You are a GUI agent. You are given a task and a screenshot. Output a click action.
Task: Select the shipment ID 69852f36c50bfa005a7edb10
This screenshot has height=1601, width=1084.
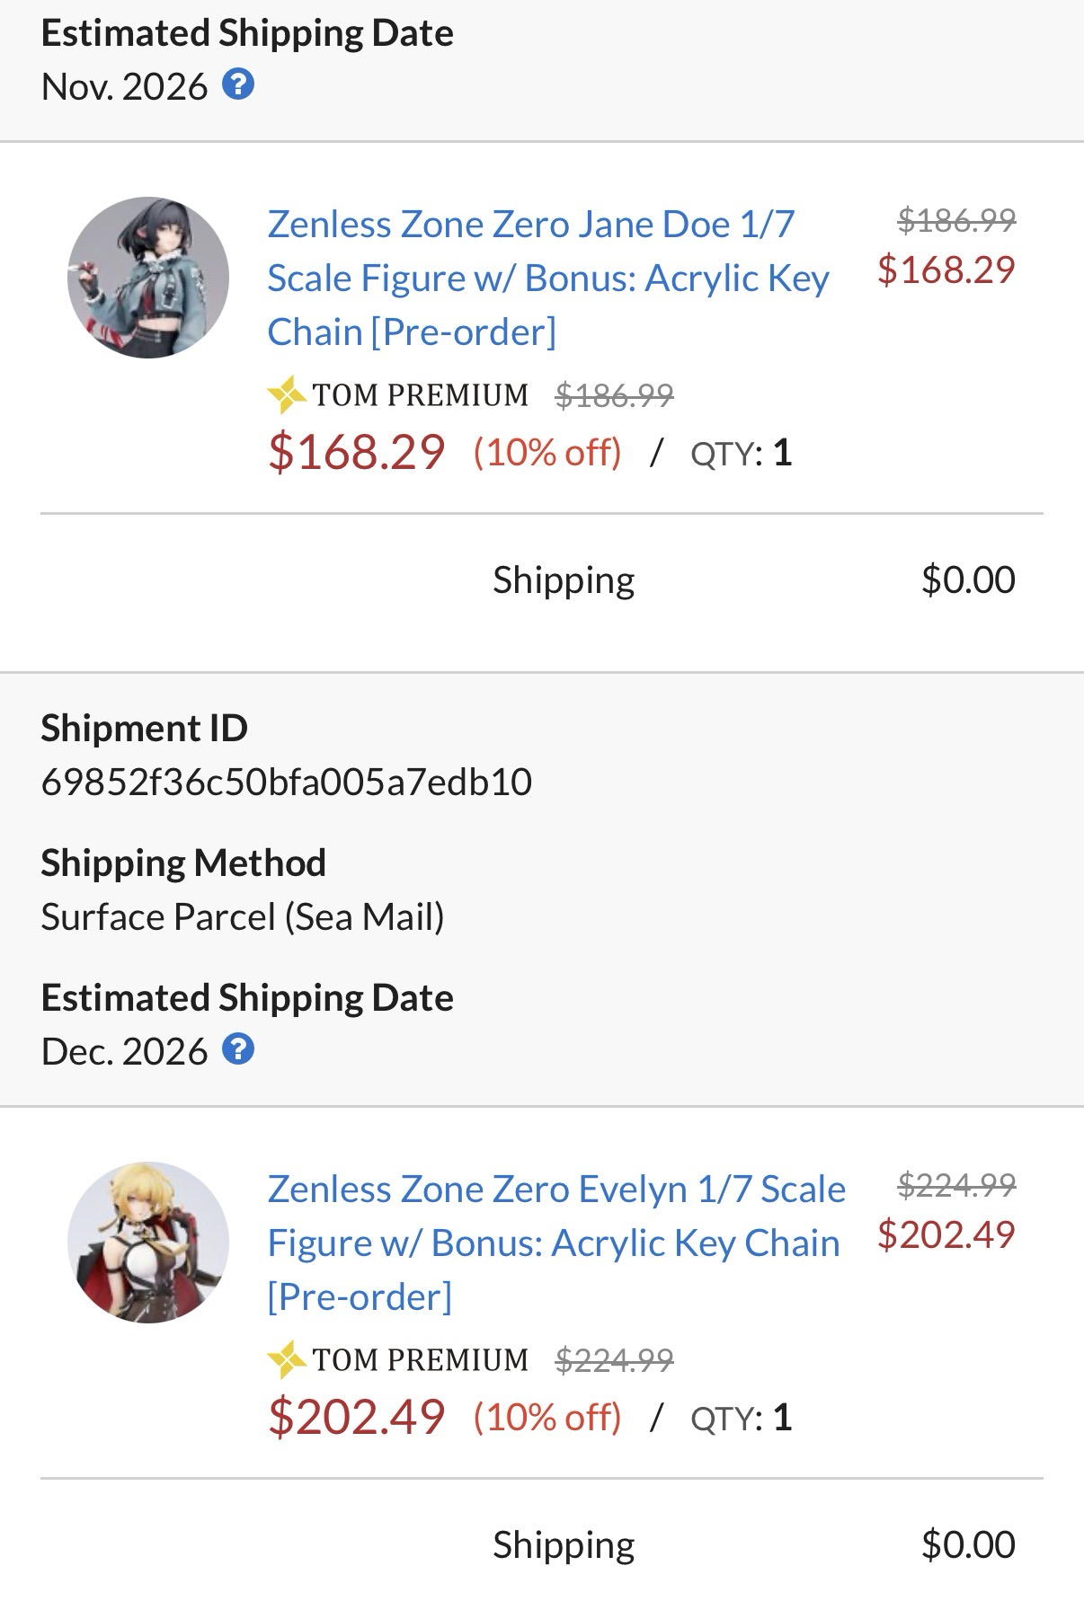286,782
